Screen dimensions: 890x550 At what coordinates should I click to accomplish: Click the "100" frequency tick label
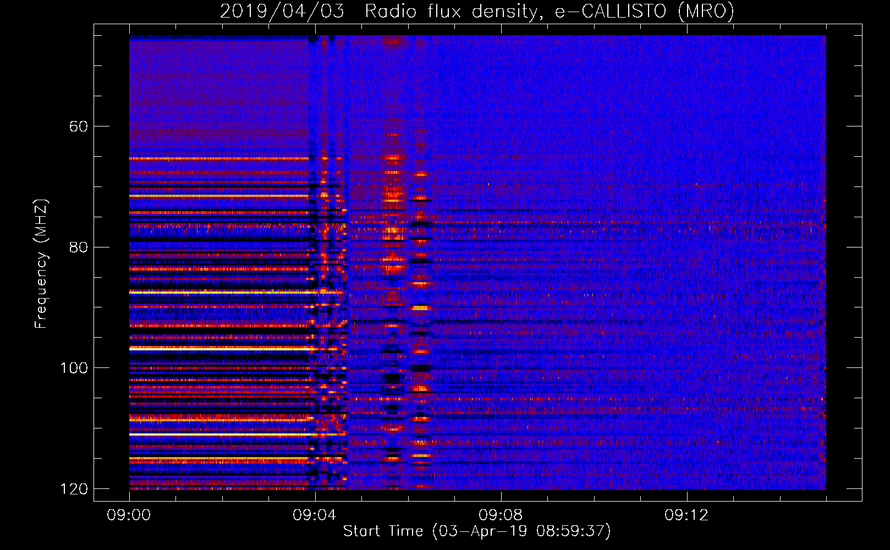[x=74, y=368]
